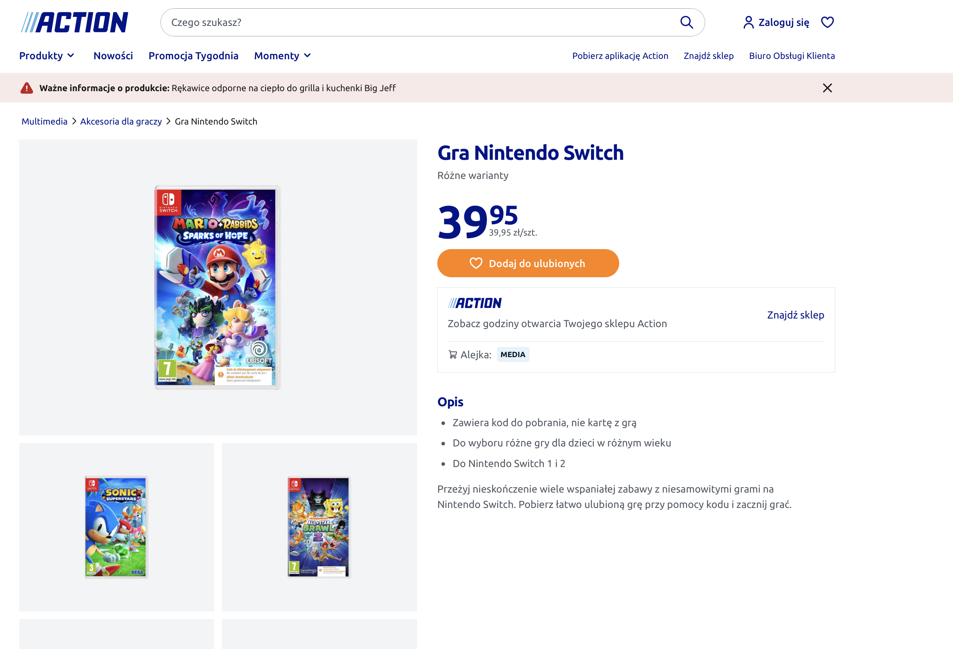Image resolution: width=953 pixels, height=649 pixels.
Task: Click the search magnifier icon
Action: (686, 22)
